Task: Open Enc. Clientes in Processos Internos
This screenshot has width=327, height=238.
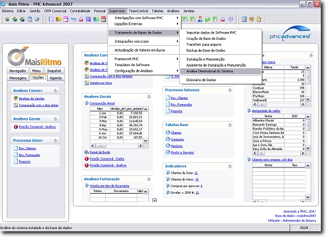Action: coord(179,98)
